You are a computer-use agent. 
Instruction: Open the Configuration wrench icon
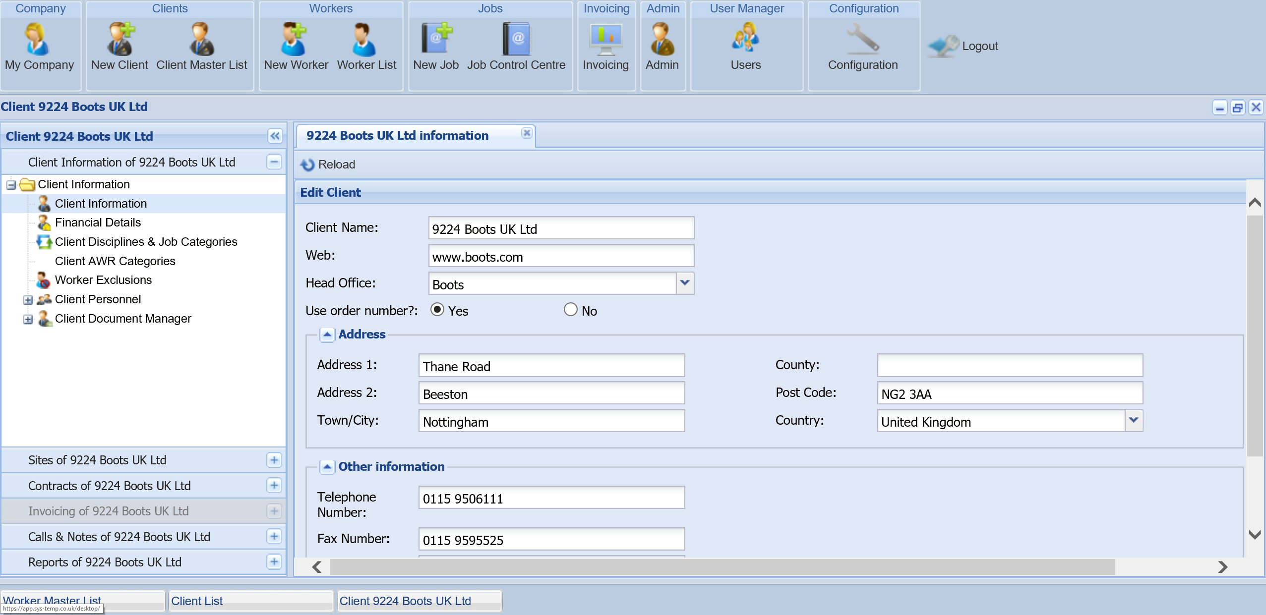pyautogui.click(x=863, y=39)
